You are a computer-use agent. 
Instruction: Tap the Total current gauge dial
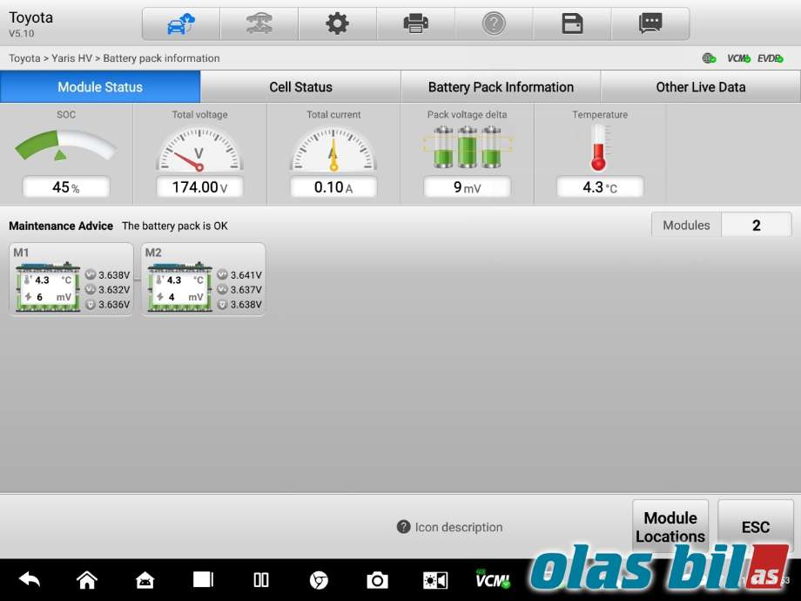[x=333, y=149]
